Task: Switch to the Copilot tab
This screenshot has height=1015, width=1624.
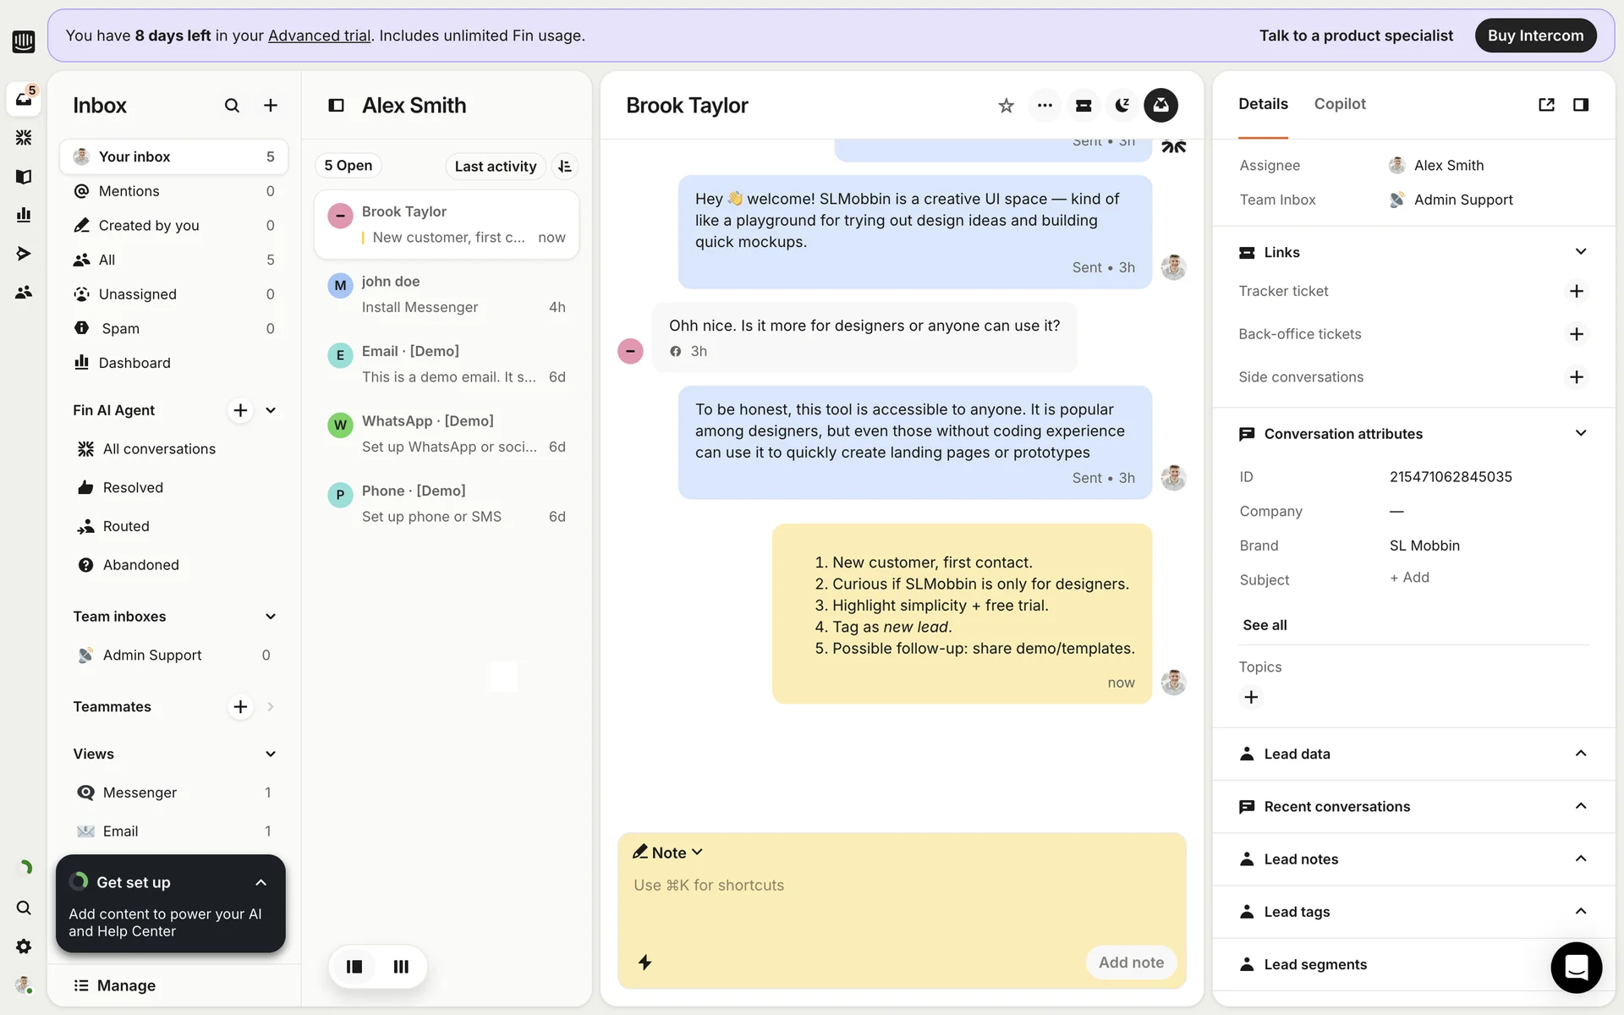Action: pos(1339,104)
